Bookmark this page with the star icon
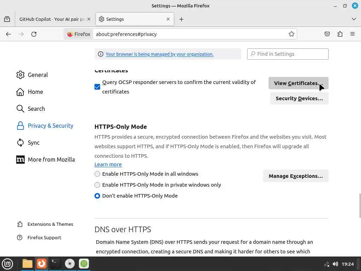The image size is (361, 271). pos(292,34)
